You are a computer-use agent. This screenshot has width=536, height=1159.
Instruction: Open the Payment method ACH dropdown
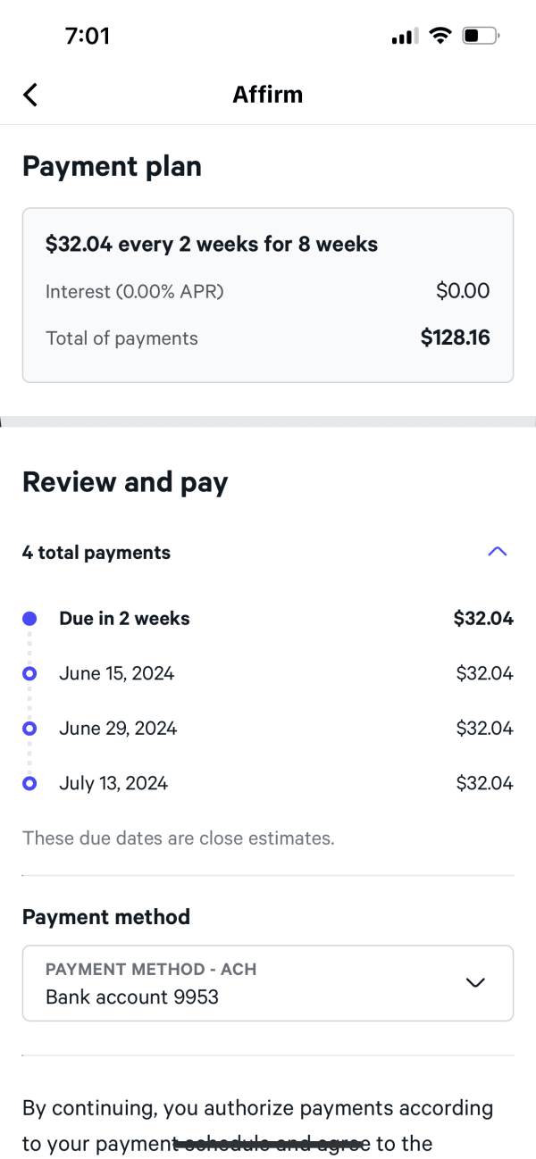point(268,983)
